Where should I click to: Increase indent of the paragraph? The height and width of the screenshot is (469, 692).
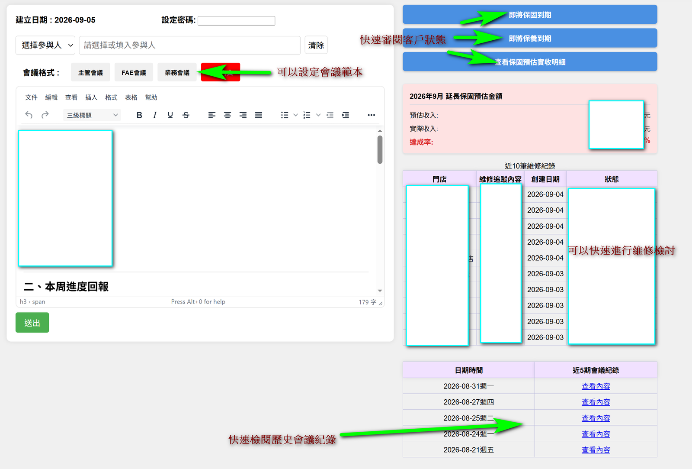(x=346, y=115)
